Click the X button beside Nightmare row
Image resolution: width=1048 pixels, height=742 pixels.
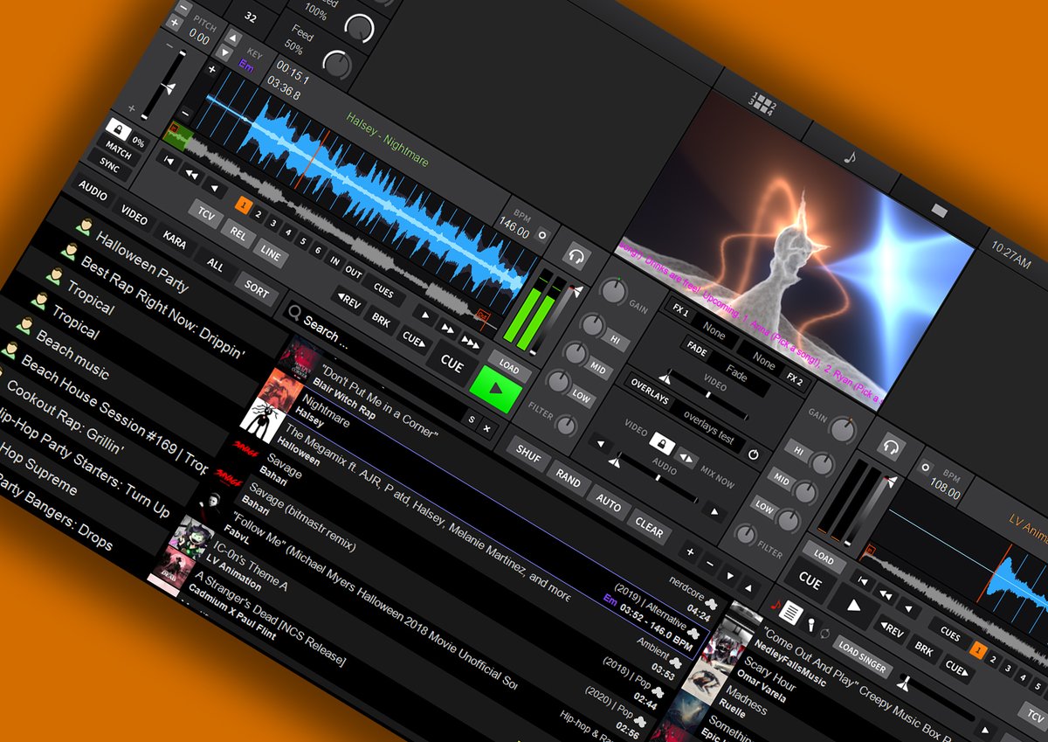pos(487,429)
